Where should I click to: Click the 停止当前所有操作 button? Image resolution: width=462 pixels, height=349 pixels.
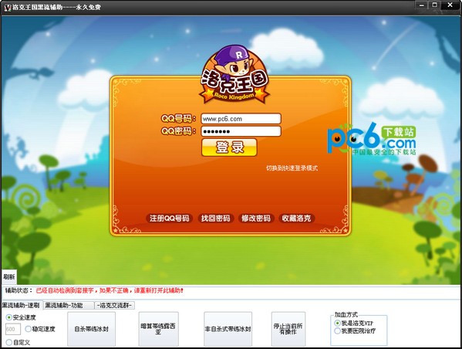click(x=288, y=329)
